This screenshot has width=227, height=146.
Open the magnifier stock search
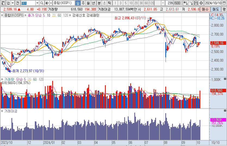(x=42, y=3)
